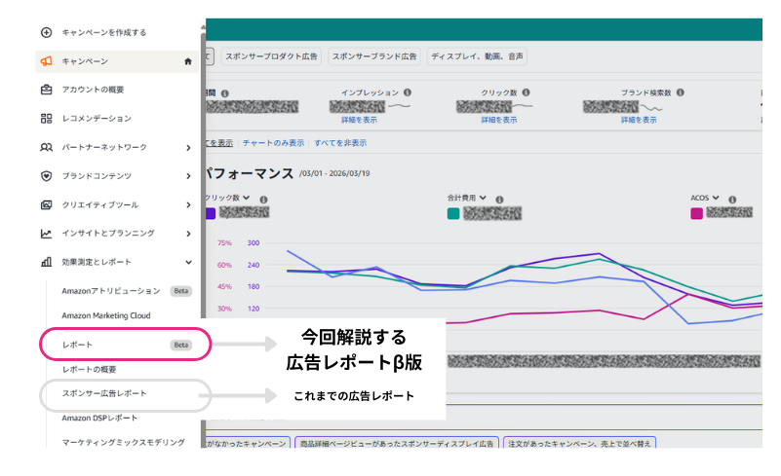Open レポート Beta menu item
The height and width of the screenshot is (476, 781).
pos(124,345)
